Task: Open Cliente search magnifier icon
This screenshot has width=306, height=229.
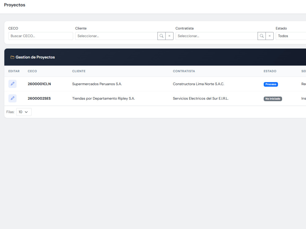Action: 161,36
